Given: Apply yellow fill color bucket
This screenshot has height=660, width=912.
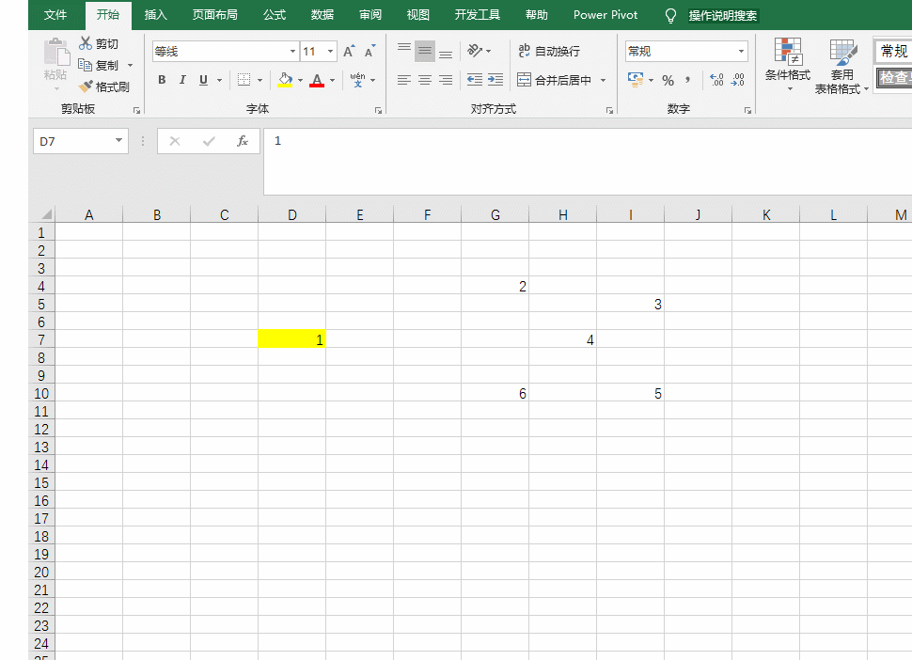Looking at the screenshot, I should point(285,80).
